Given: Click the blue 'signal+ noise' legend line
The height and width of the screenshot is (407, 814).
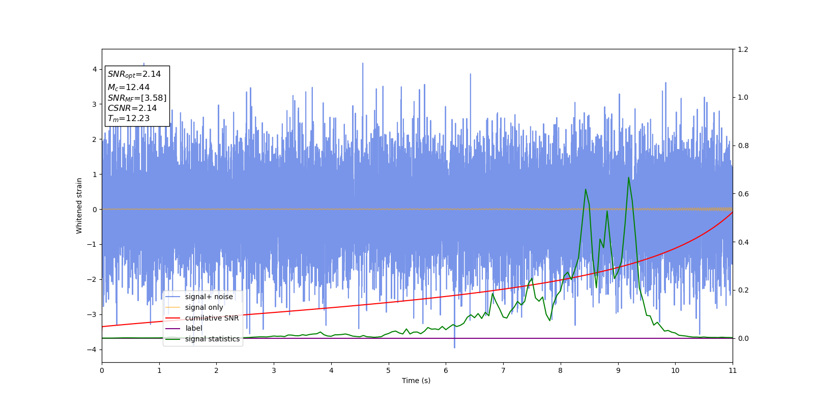Looking at the screenshot, I should [173, 297].
